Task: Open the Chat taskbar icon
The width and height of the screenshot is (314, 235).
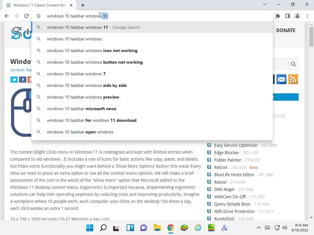Action: (x=144, y=228)
